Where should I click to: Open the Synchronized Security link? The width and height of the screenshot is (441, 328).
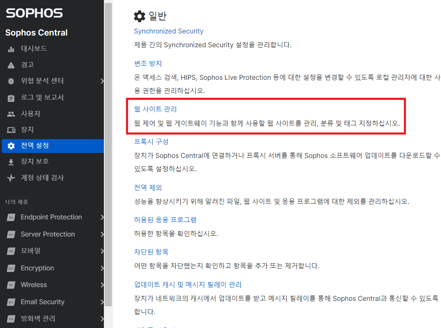pos(169,31)
